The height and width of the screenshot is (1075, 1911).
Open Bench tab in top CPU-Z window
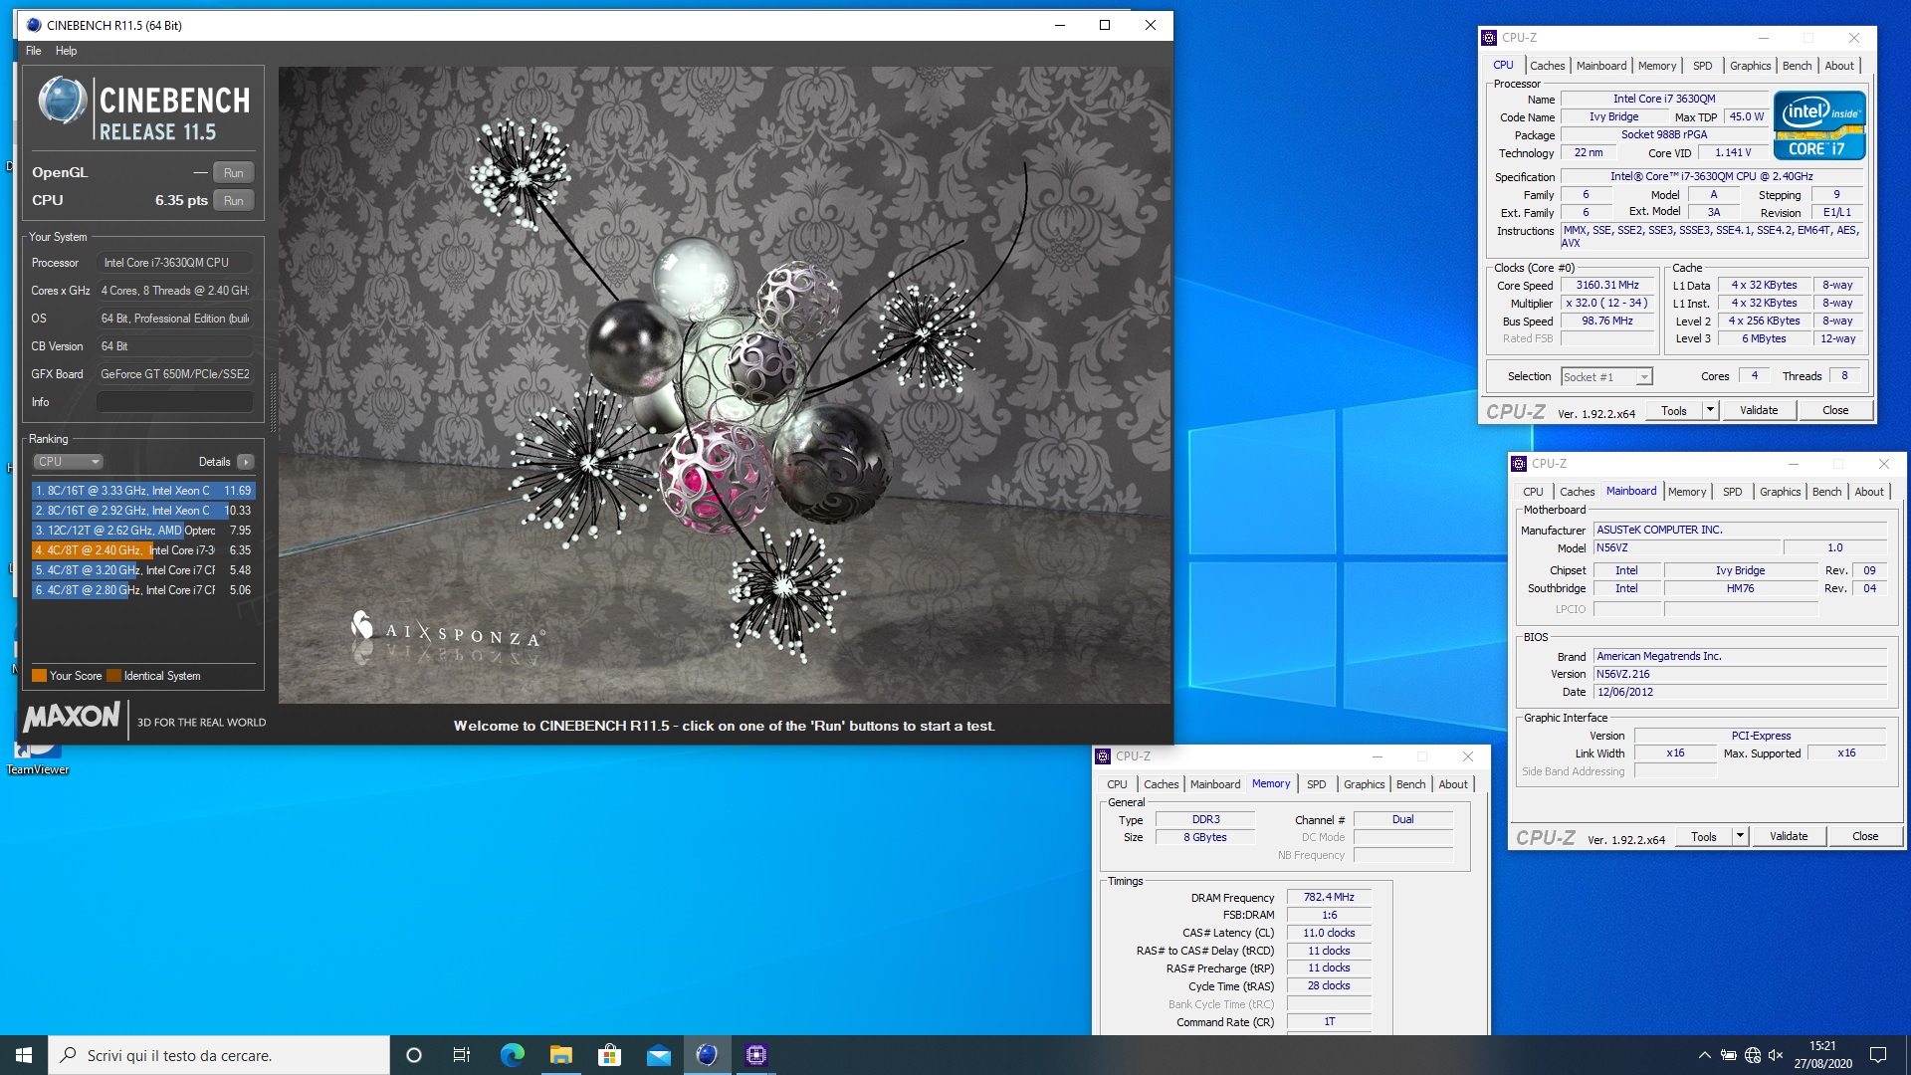[x=1797, y=66]
